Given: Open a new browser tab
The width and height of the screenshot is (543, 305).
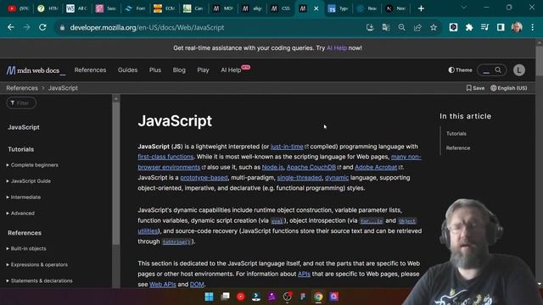Looking at the screenshot, I should [x=421, y=8].
